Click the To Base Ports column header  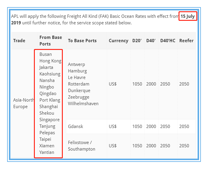(82, 41)
